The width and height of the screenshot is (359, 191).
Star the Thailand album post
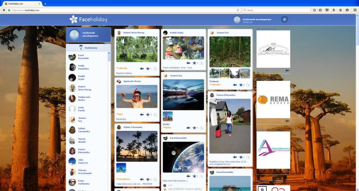pos(241,85)
